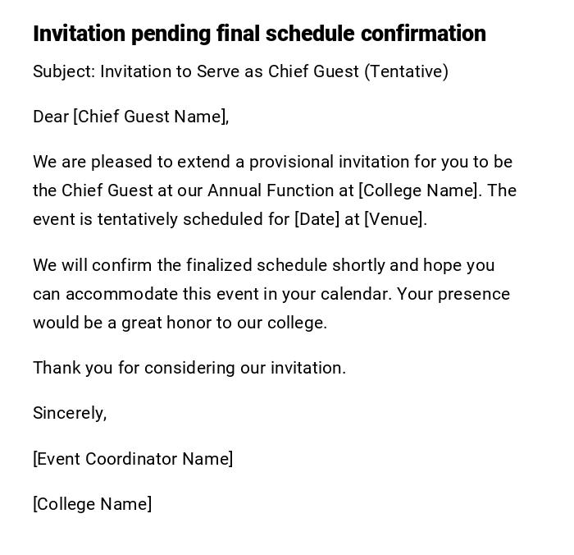
Task: Select "[College Name]" placeholder in first paragraph
Action: [418, 190]
